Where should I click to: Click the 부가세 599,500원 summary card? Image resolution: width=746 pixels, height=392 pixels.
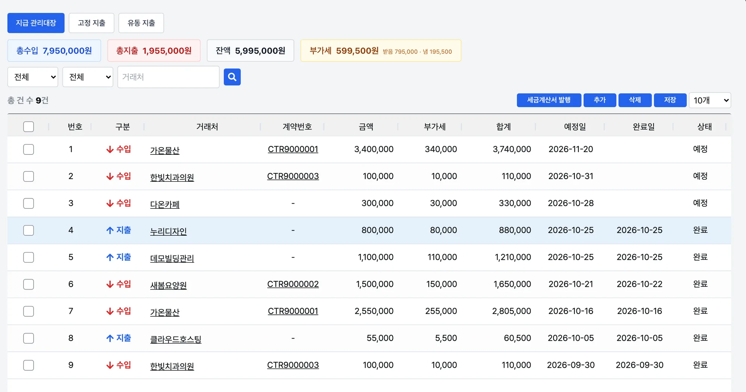point(381,51)
